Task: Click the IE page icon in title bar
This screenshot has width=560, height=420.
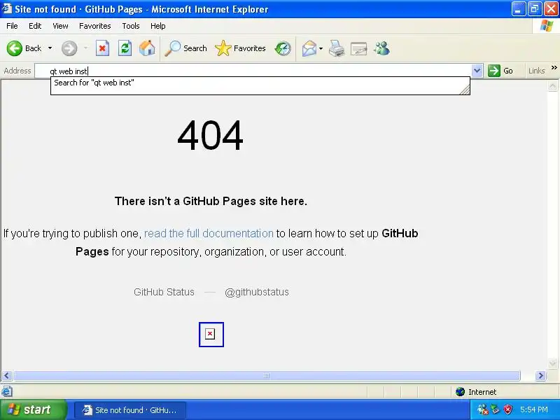Action: (x=7, y=8)
